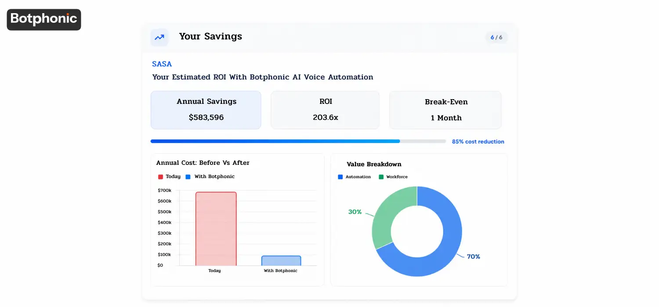Toggle the With Botphonic legend blue swatch
Screen dimensions: 659x307
tap(188, 177)
